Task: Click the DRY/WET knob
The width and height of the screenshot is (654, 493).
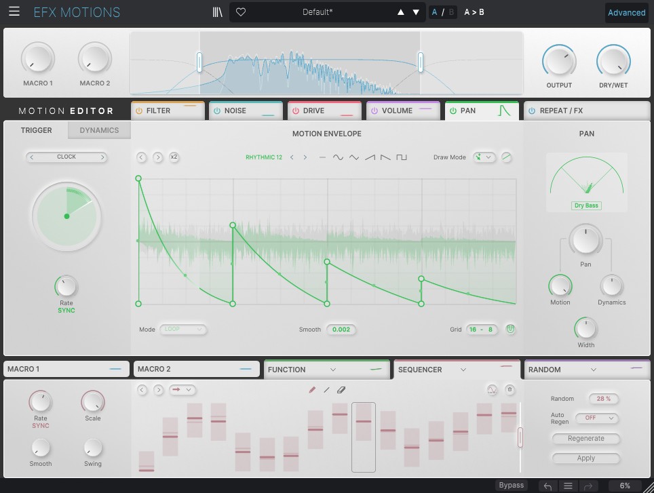Action: (x=613, y=61)
